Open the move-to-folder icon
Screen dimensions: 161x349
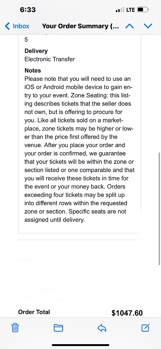(58, 328)
